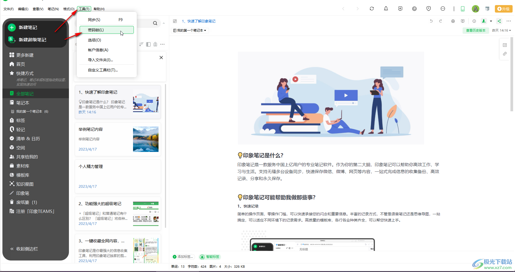Collapse the sidebar 收起侧边栏
515x272 pixels.
pyautogui.click(x=24, y=249)
